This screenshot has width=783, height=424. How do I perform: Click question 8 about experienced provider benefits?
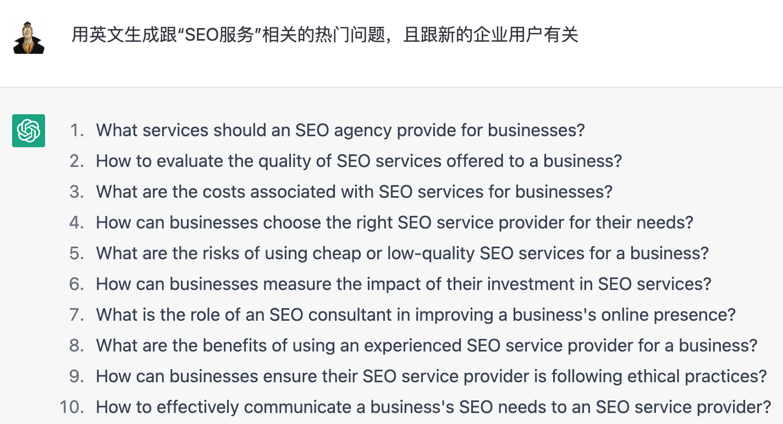(x=424, y=345)
